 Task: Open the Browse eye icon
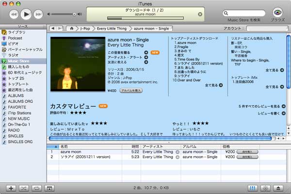click(x=277, y=13)
